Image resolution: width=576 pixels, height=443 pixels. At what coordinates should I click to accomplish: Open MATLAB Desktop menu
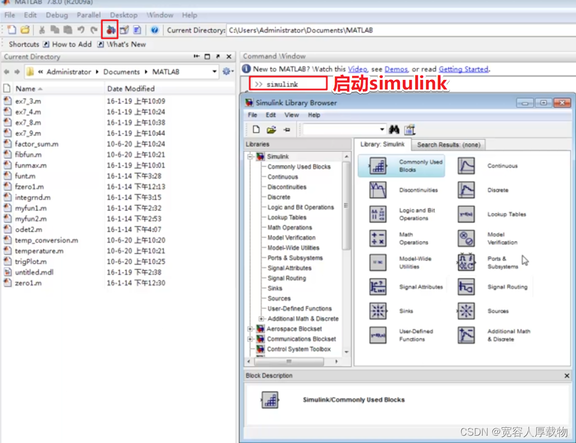[x=124, y=15]
